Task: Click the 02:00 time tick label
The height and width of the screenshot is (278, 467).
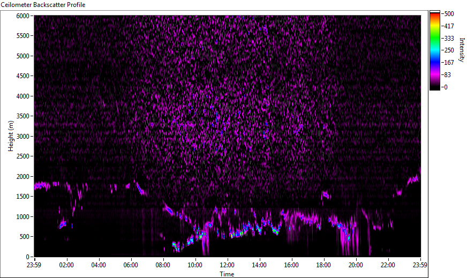Action: click(x=66, y=265)
